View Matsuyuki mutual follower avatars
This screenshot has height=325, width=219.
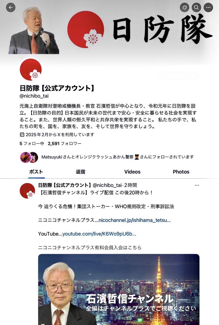click(29, 157)
